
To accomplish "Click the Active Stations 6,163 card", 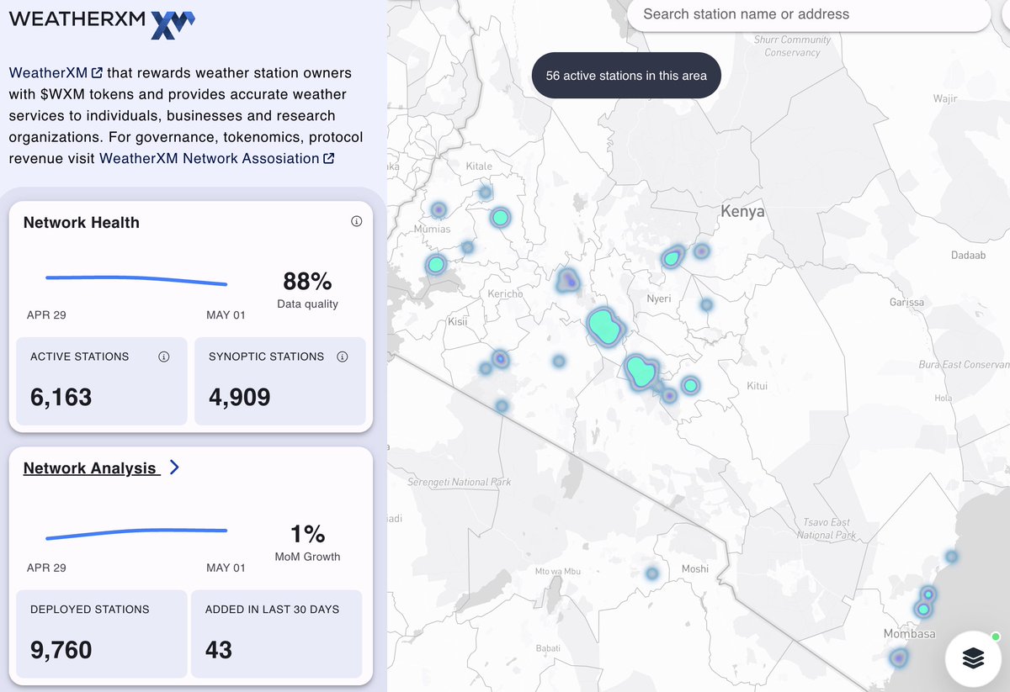I will coord(103,381).
